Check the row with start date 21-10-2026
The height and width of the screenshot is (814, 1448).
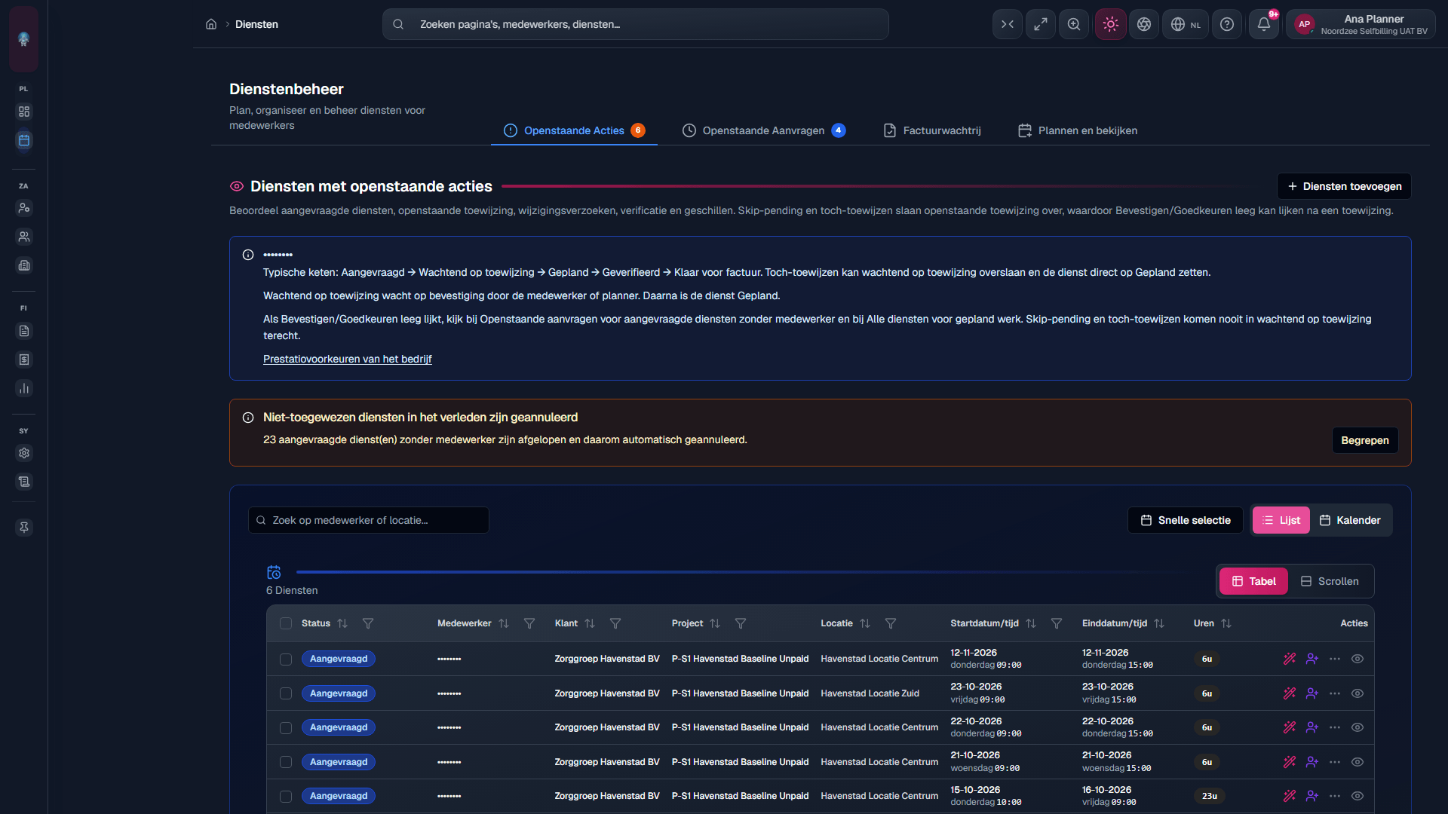point(286,762)
